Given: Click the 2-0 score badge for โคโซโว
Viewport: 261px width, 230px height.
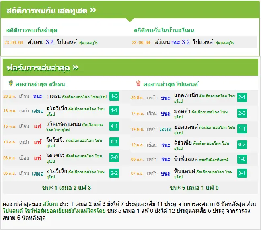Looking at the screenshot, I should coord(114,157).
